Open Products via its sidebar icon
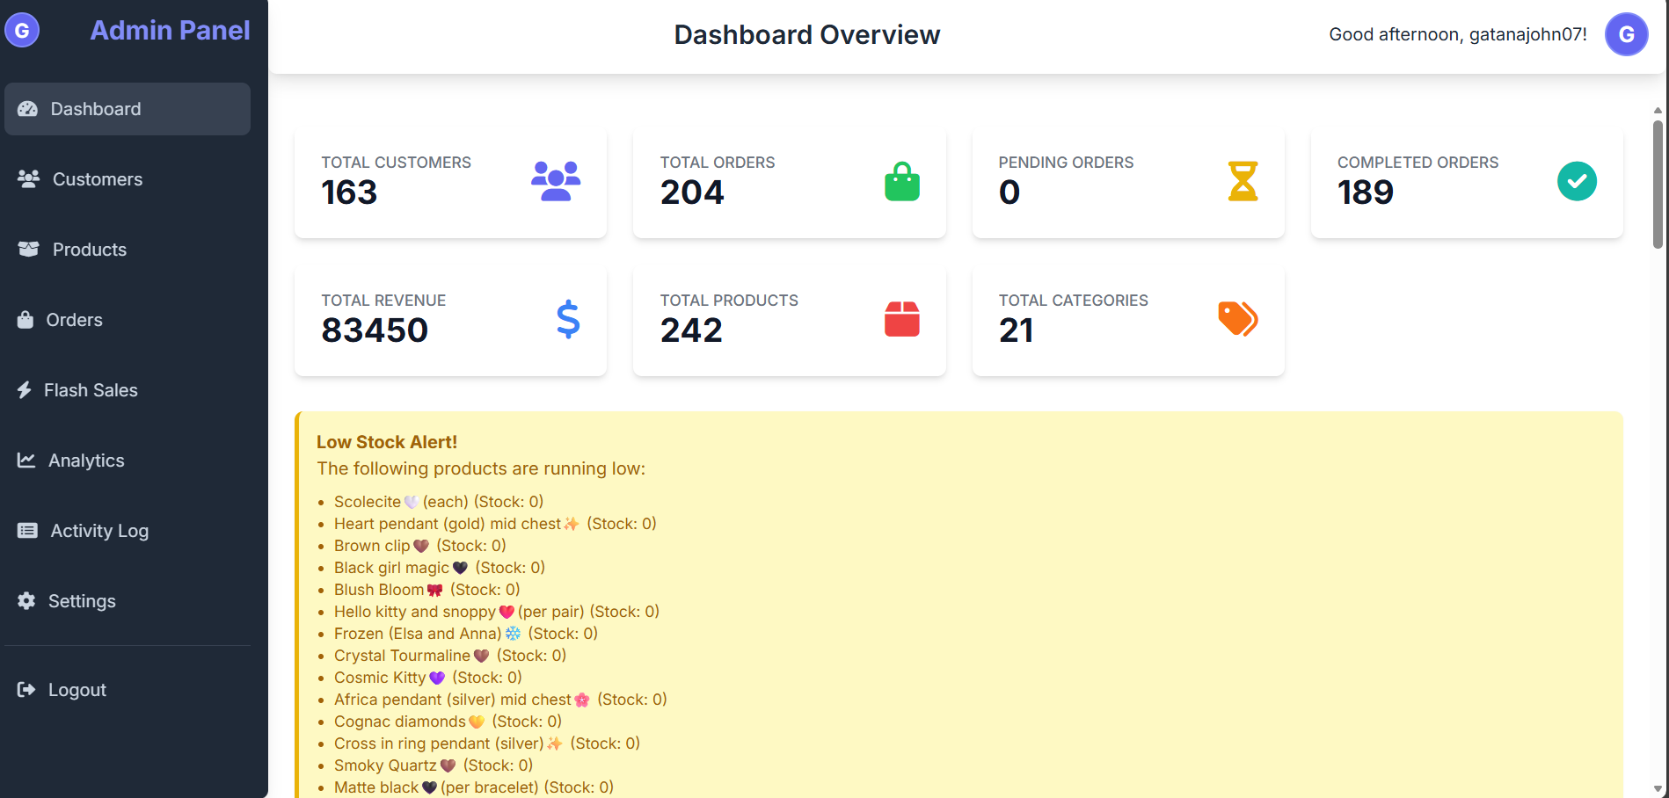Screen dimensions: 1669x798 (27, 249)
